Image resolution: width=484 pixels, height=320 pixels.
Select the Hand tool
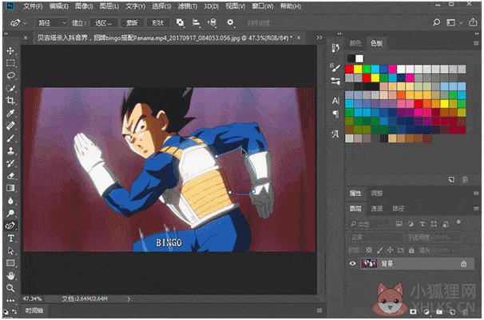click(x=10, y=275)
